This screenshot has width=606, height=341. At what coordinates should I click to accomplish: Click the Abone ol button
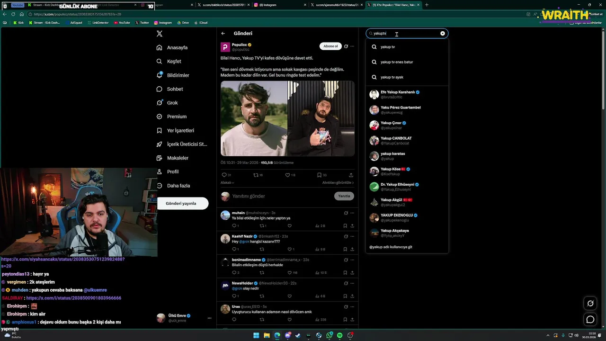[330, 46]
